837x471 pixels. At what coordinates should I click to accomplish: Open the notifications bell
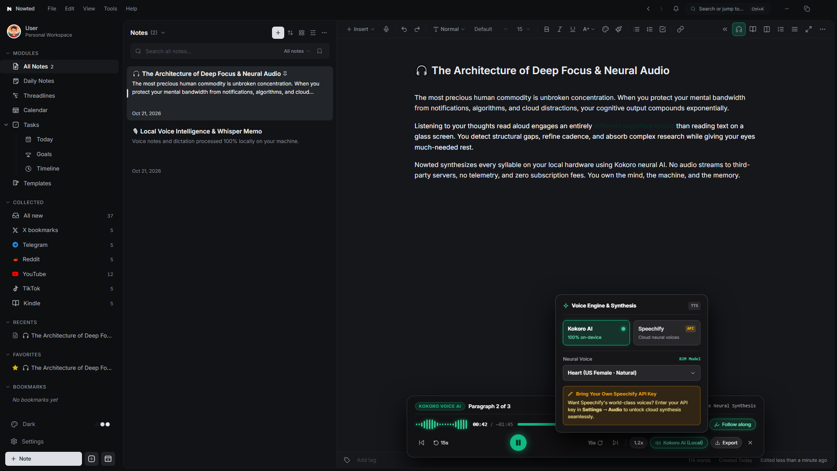676,9
